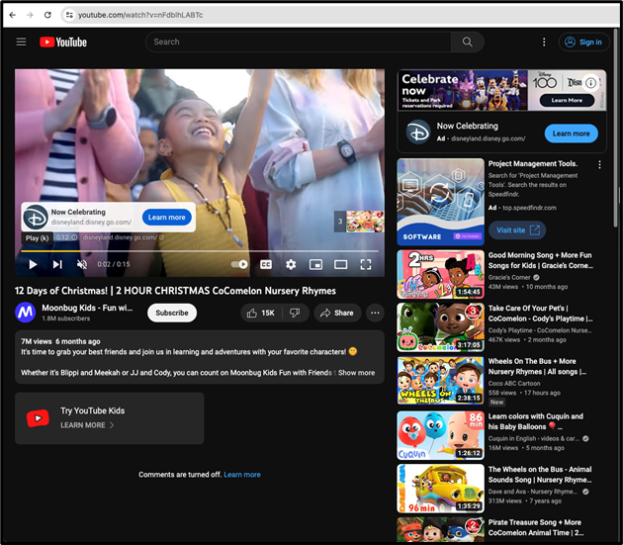This screenshot has height=545, width=623.
Task: Click the search magnifier button
Action: tap(467, 42)
